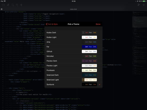The width and height of the screenshot is (147, 110).
Task: Pick the Solarized Light theme
Action: [73, 80]
